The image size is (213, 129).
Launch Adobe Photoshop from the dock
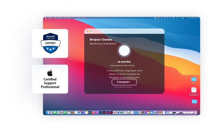(x=101, y=112)
